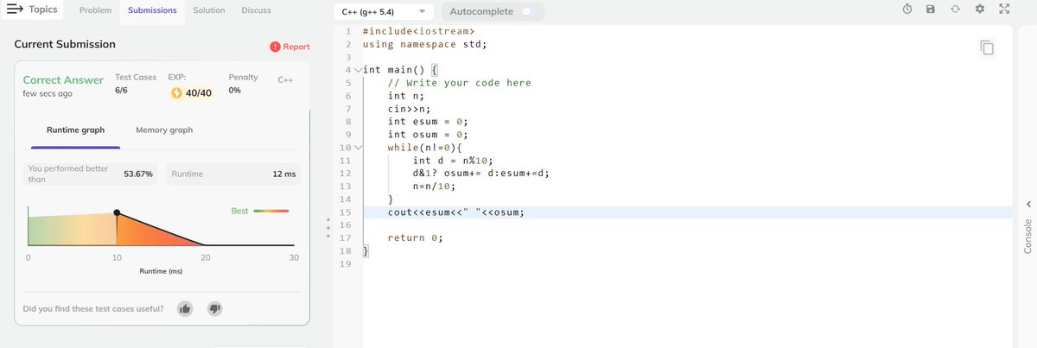Image resolution: width=1037 pixels, height=348 pixels.
Task: Click the red Report alert icon
Action: click(x=275, y=47)
